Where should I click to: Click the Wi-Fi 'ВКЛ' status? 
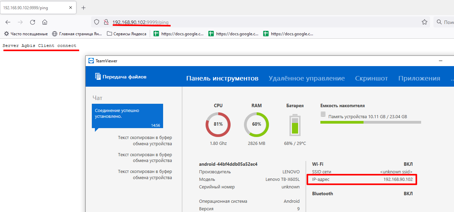408,164
